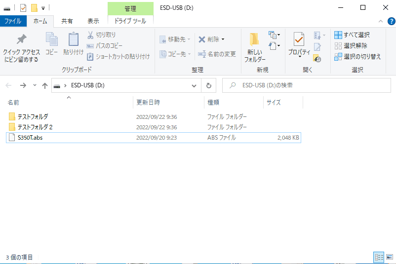Choose Copy Path (パスのコピー)
This screenshot has width=396, height=264.
104,46
